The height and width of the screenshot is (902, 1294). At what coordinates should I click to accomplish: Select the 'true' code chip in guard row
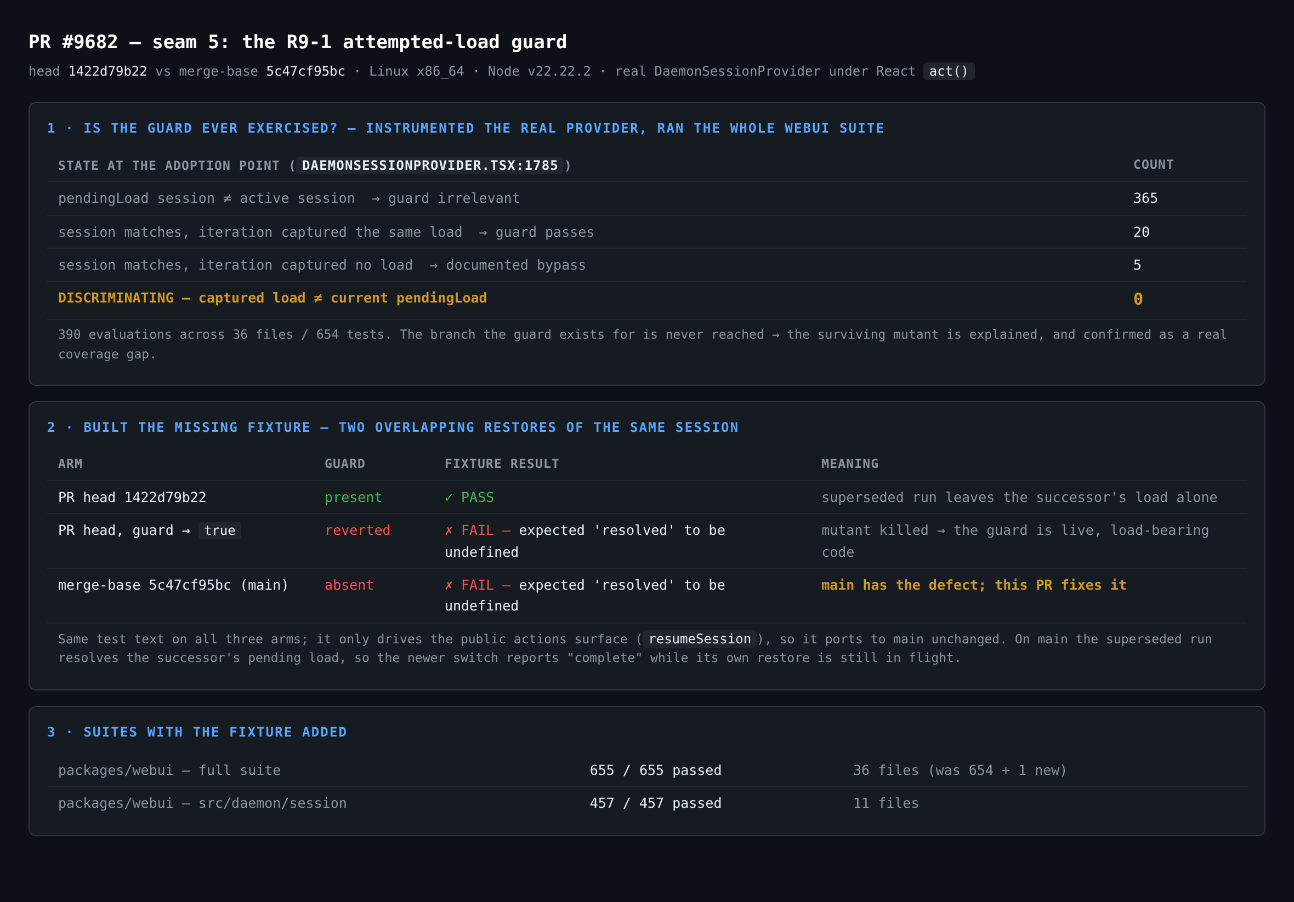[220, 530]
